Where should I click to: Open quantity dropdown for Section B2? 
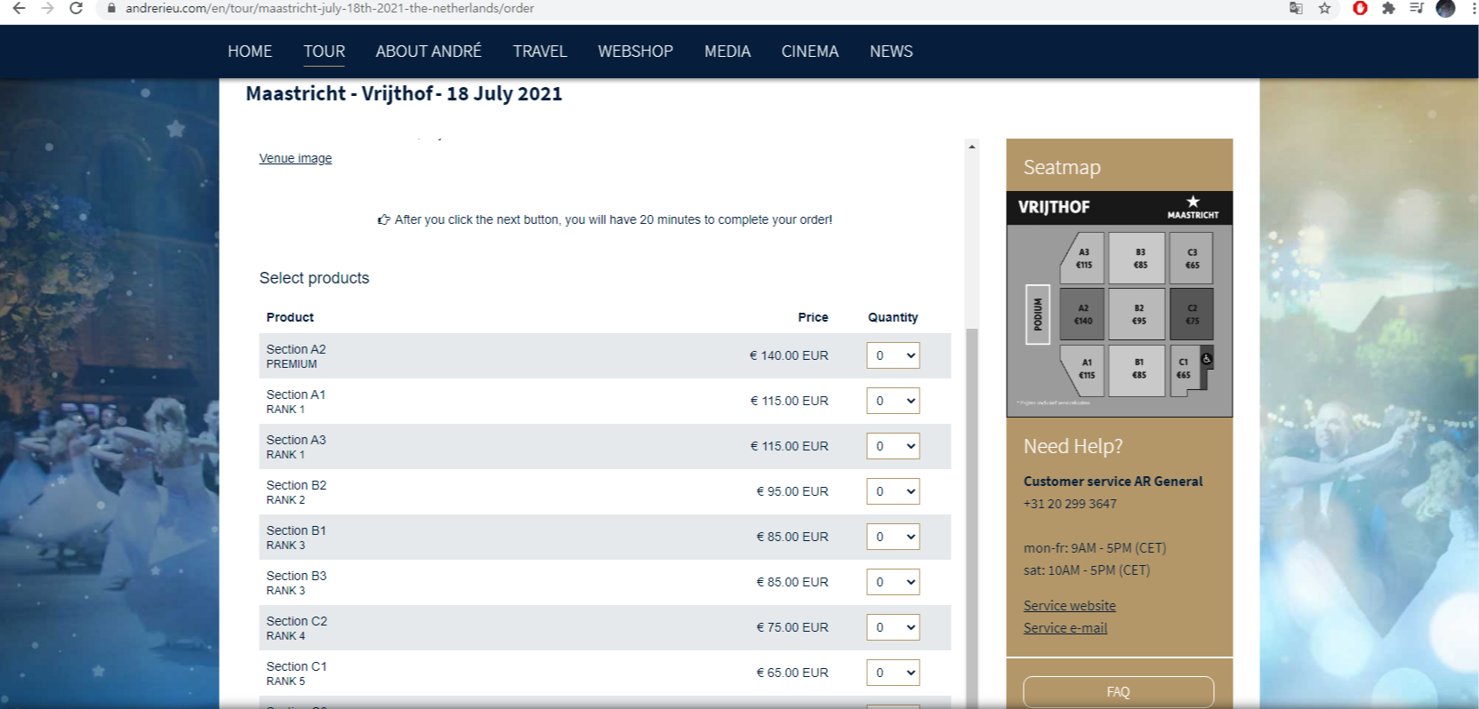(x=893, y=491)
